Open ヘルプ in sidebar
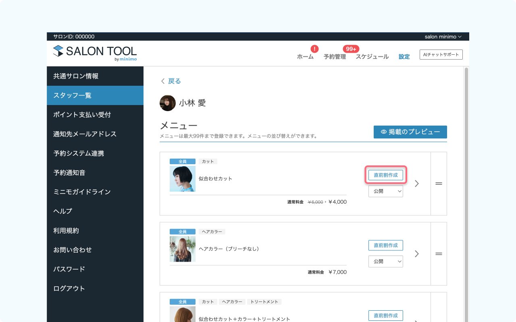516x322 pixels. [95, 211]
